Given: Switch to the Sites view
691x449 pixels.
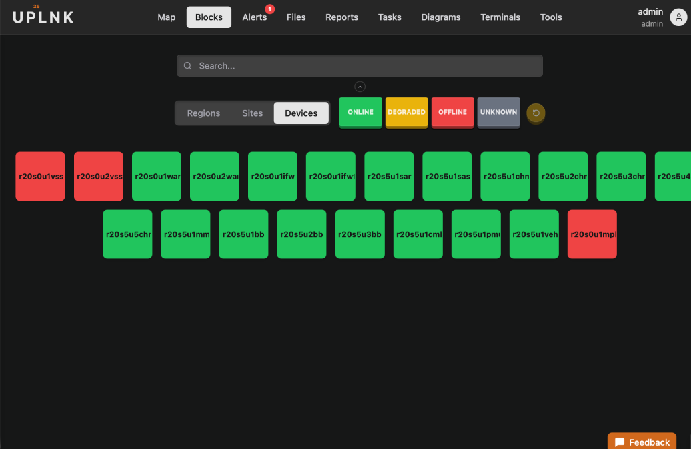Looking at the screenshot, I should pyautogui.click(x=253, y=113).
